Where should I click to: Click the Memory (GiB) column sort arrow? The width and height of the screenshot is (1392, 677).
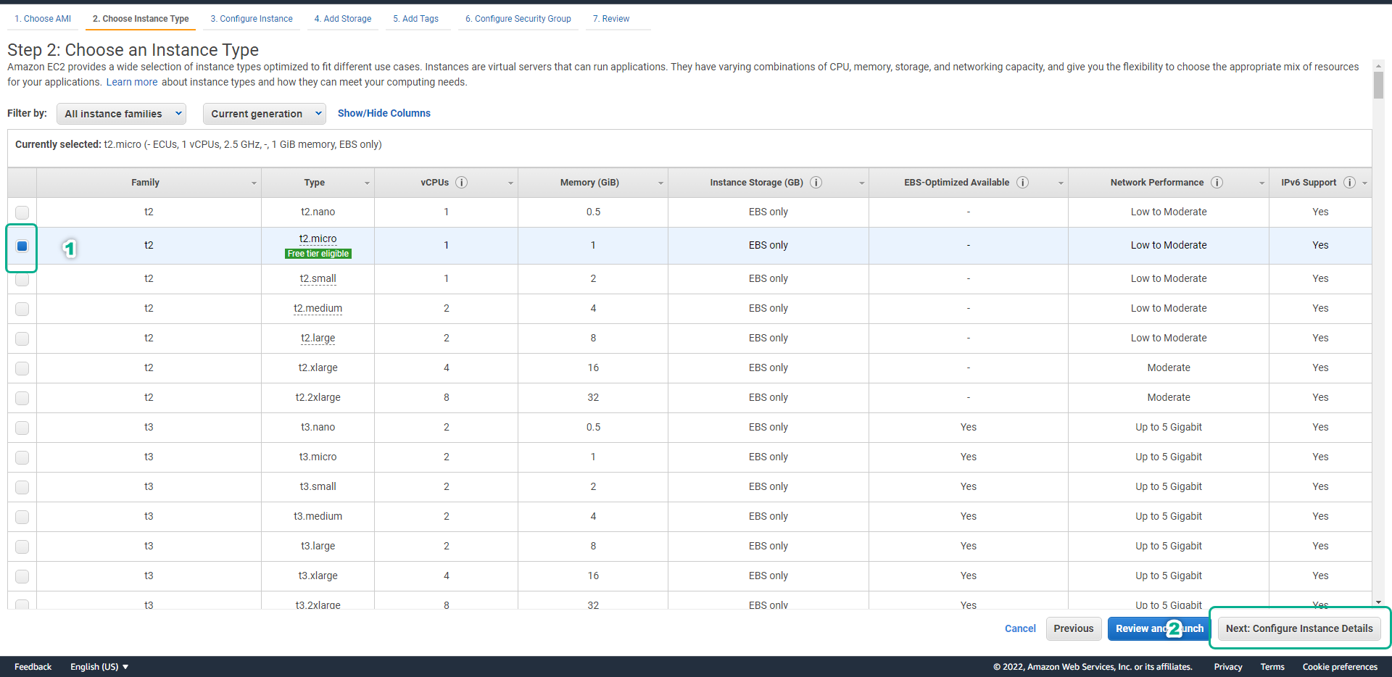660,183
